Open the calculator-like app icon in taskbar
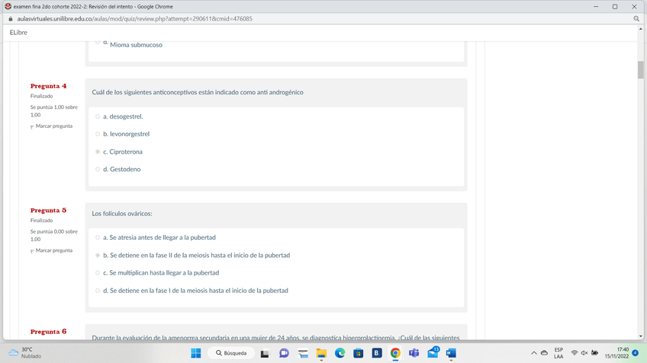This screenshot has width=647, height=363. click(x=303, y=353)
